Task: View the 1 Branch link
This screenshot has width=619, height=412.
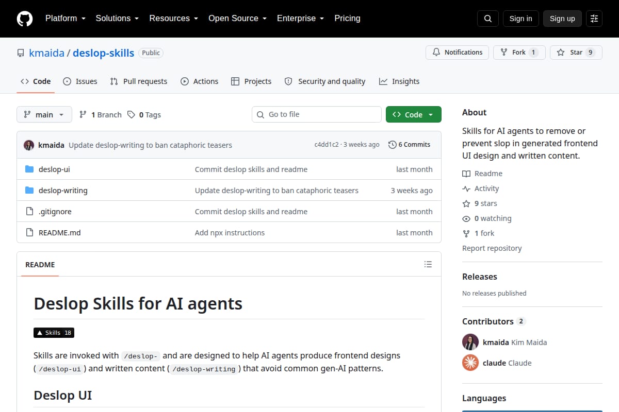Action: coord(101,115)
